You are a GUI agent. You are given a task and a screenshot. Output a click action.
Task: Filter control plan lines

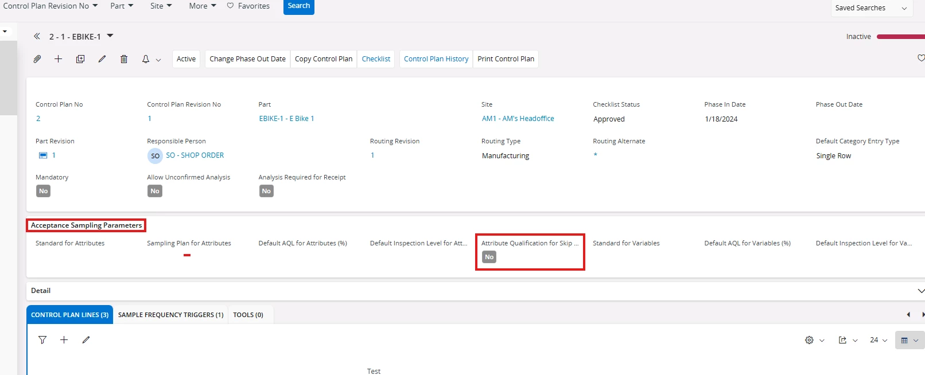(42, 340)
